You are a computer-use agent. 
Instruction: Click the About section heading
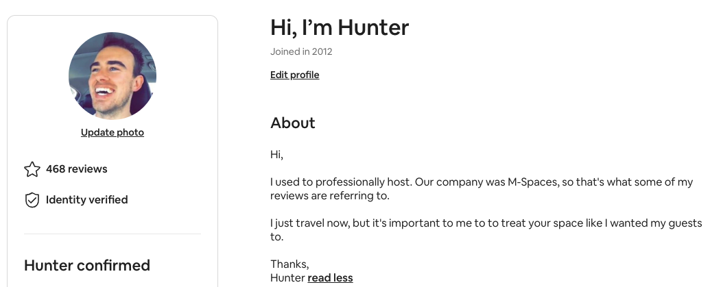(292, 123)
